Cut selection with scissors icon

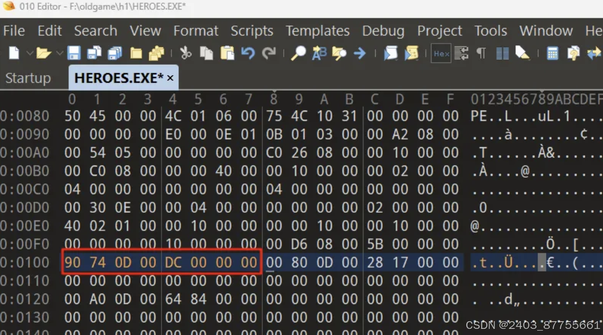[185, 53]
